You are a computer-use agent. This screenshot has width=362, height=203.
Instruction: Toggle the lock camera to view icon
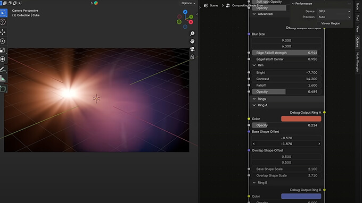click(192, 57)
